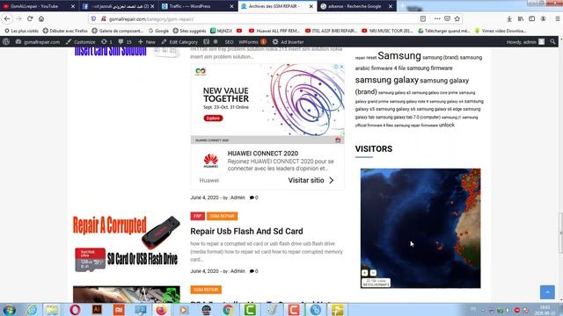
Task: Bookmark this page with the star icon
Action: [x=457, y=18]
